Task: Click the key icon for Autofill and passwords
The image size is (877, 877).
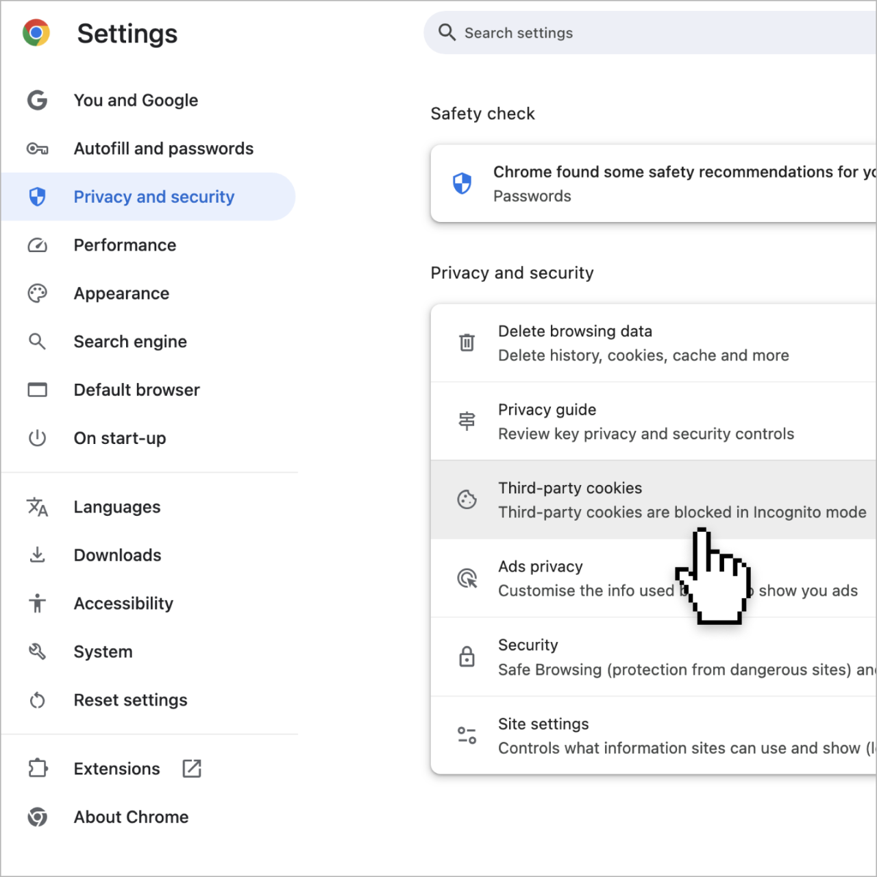Action: pos(37,149)
